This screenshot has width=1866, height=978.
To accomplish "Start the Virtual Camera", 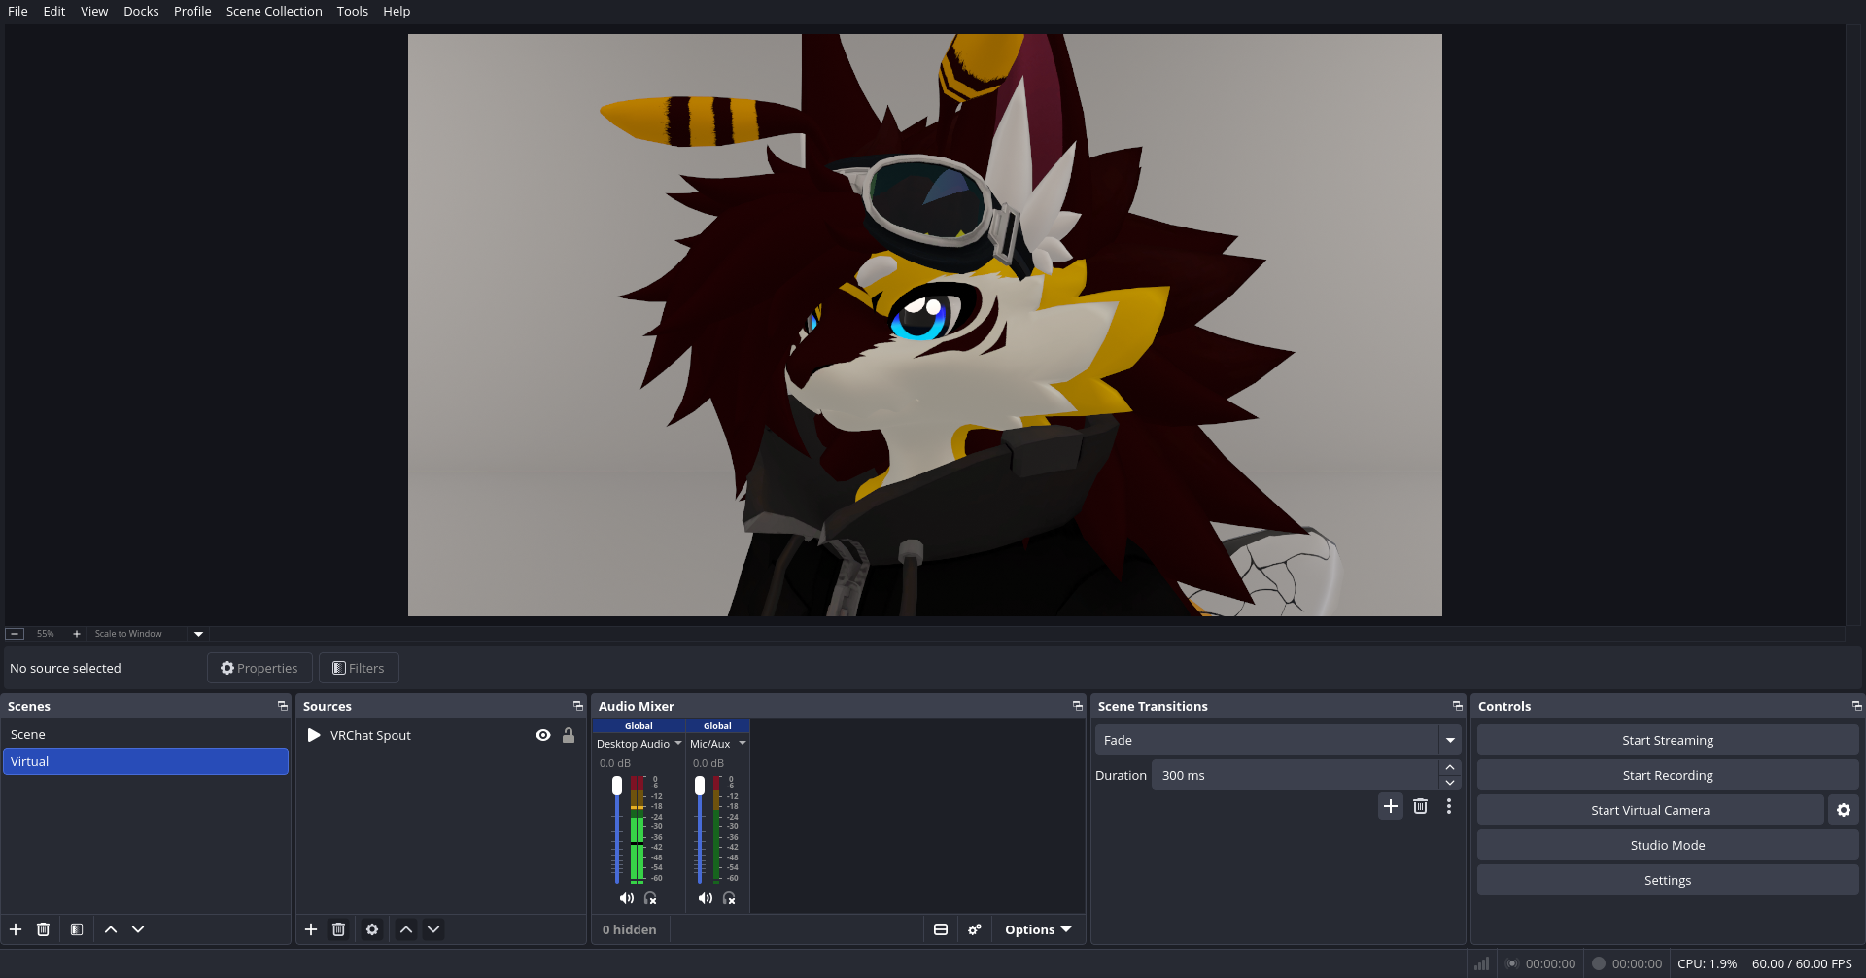I will click(x=1650, y=810).
